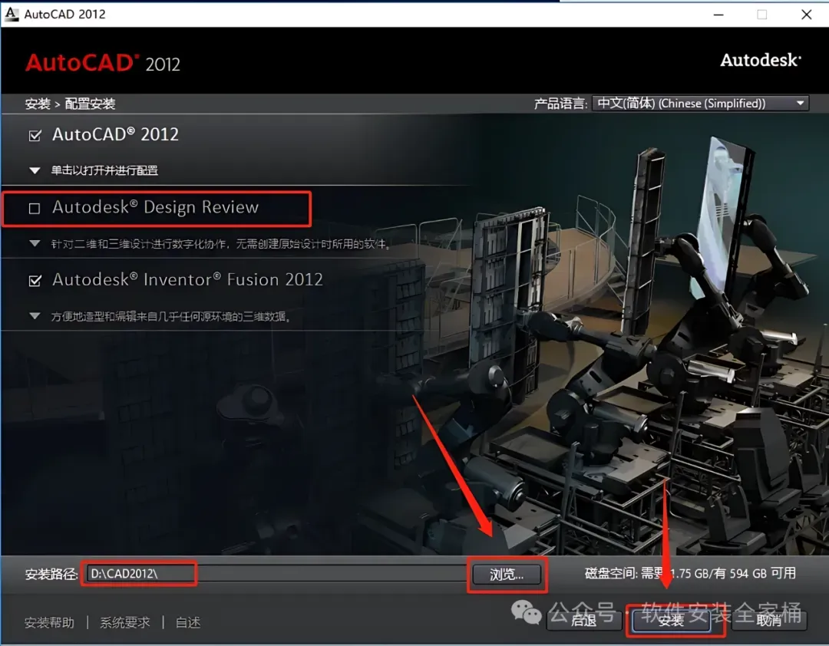The image size is (829, 646).
Task: Uncheck Autodesk Inventor Fusion 2012 checkbox
Action: coord(35,280)
